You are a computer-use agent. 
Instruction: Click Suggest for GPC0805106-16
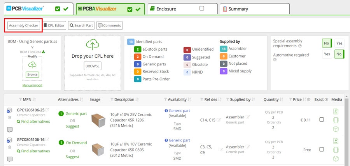tap(72, 157)
